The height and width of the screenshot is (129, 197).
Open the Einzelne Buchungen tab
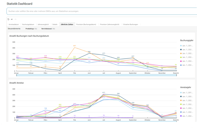click(131, 24)
